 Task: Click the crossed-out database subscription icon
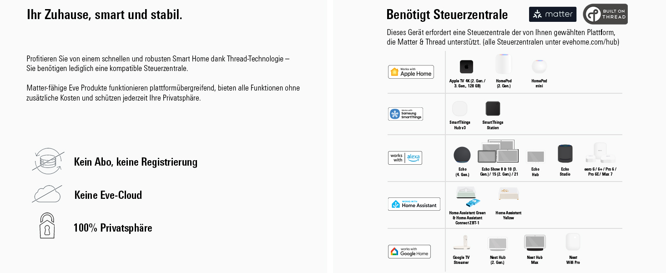[47, 161]
